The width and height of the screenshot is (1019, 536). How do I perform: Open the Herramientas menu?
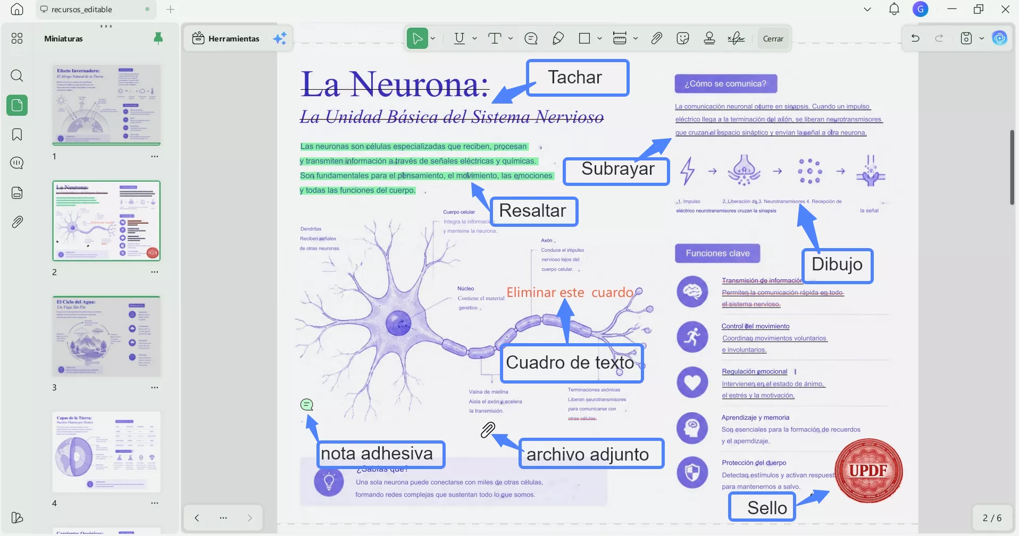click(225, 38)
